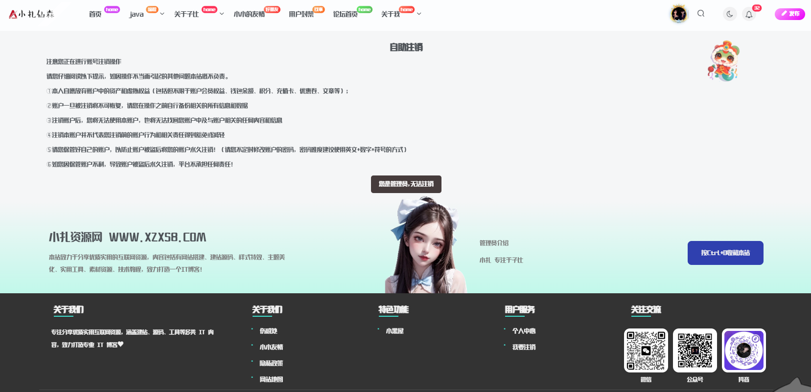Image resolution: width=811 pixels, height=392 pixels.
Task: Click the footer 专注分享优质实用互联网资源 description
Action: pos(133,338)
